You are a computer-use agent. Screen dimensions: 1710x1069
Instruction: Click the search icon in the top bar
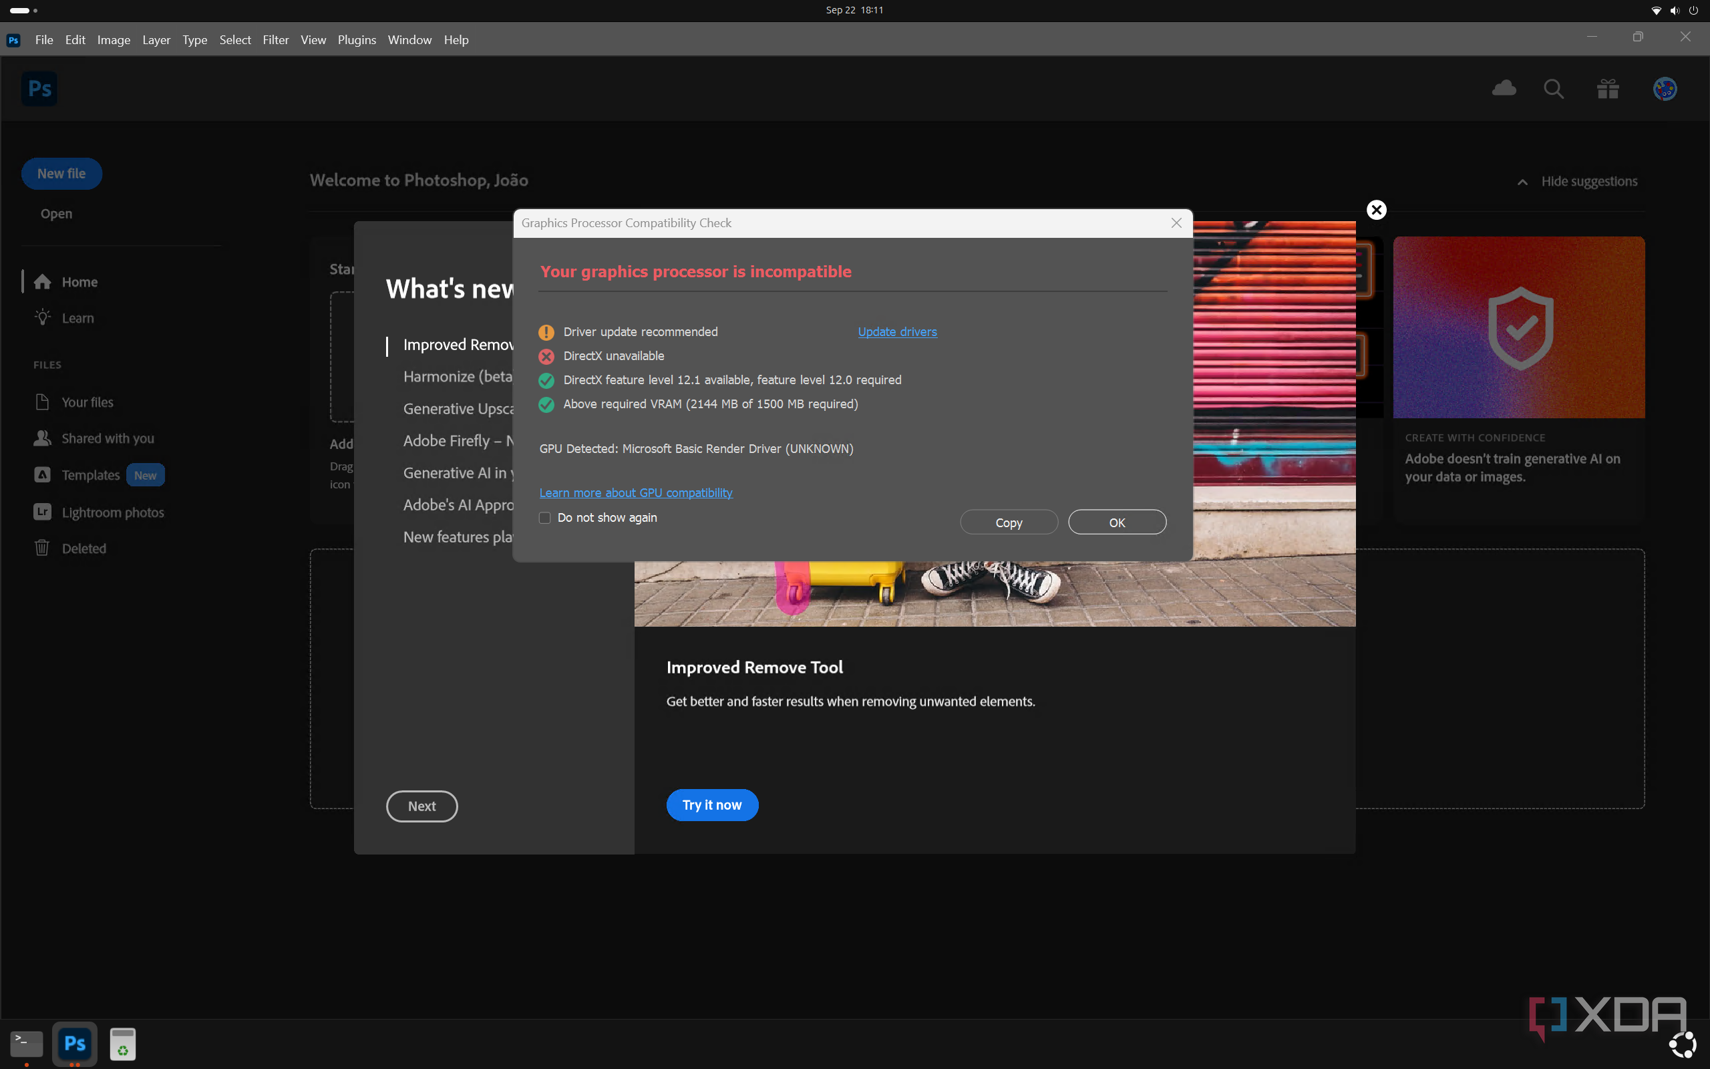pos(1553,88)
